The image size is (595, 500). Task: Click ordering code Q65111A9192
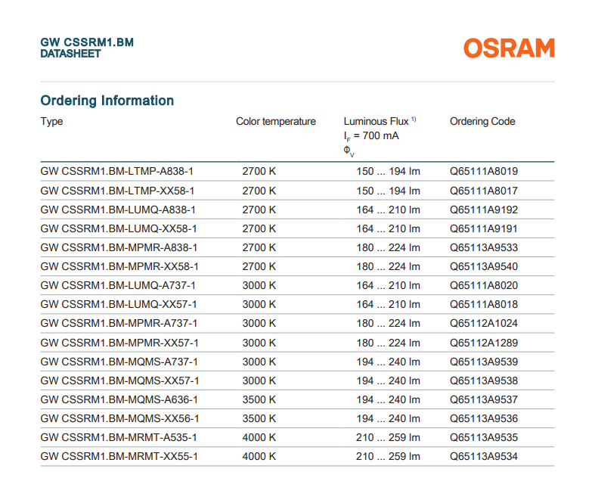[x=484, y=210]
